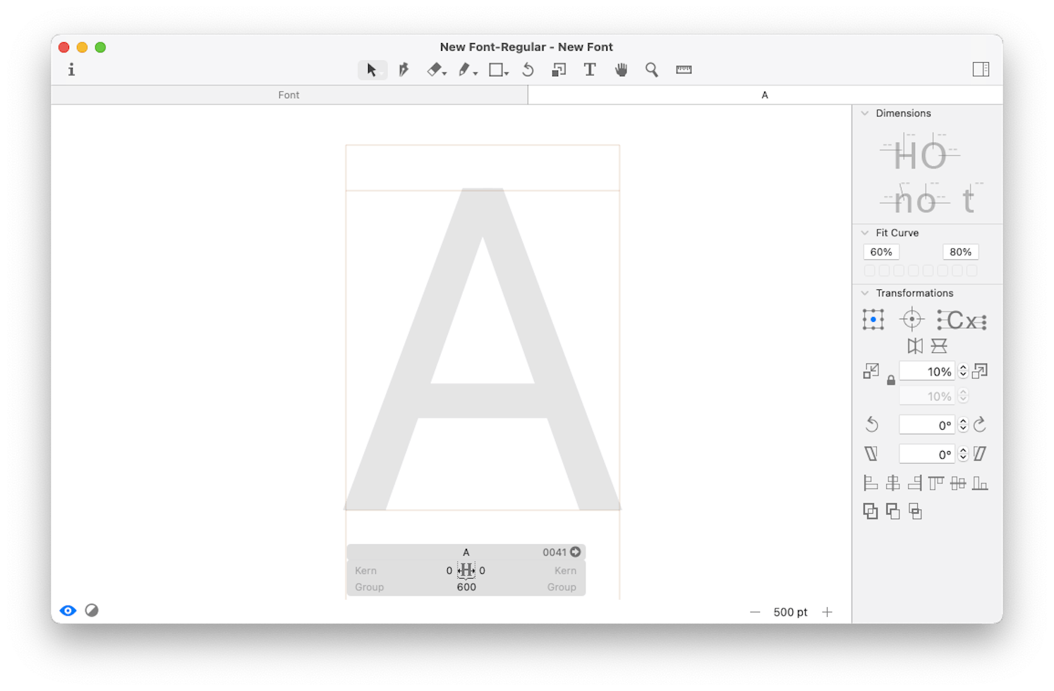Open the Measurement tool
This screenshot has width=1054, height=691.
(x=683, y=70)
